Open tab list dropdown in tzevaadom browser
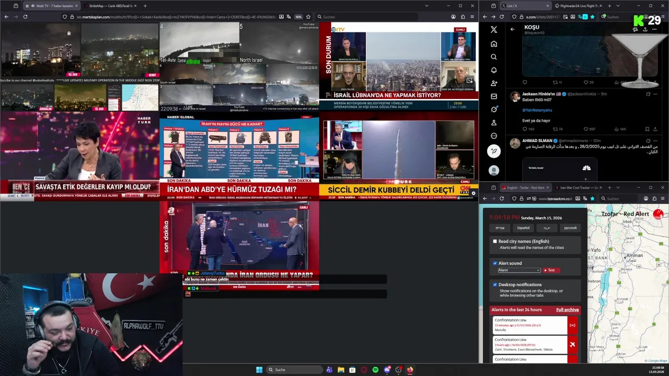 pos(618,187)
